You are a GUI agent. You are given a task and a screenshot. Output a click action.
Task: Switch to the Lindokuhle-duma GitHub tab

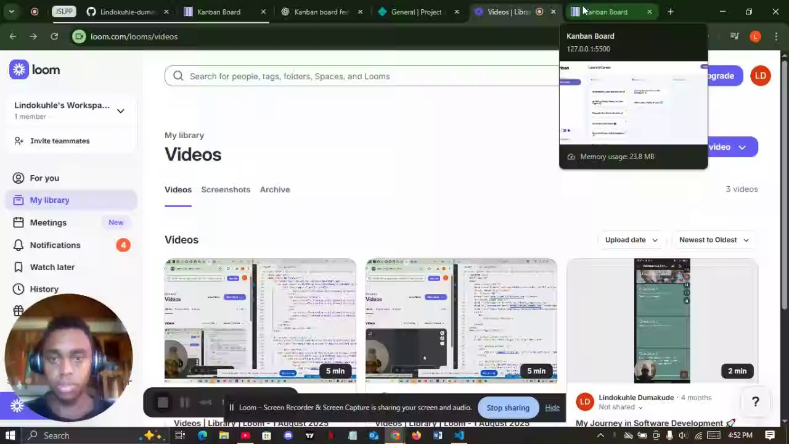[x=128, y=12]
